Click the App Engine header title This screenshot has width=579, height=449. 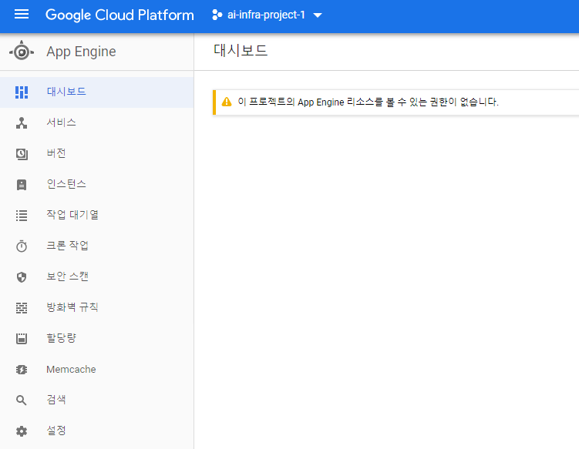click(x=81, y=52)
